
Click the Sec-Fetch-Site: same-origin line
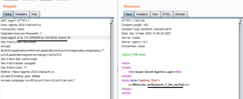(x=19, y=59)
